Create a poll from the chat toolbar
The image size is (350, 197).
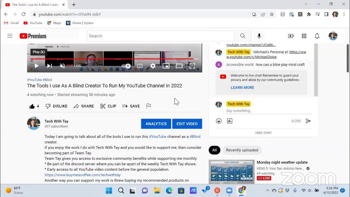pyautogui.click(x=229, y=121)
